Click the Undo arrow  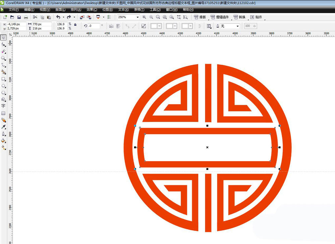(58, 17)
